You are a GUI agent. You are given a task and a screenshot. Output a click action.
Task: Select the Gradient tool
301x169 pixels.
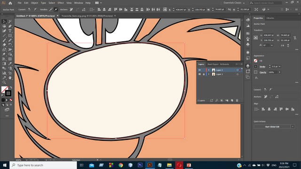(4, 64)
